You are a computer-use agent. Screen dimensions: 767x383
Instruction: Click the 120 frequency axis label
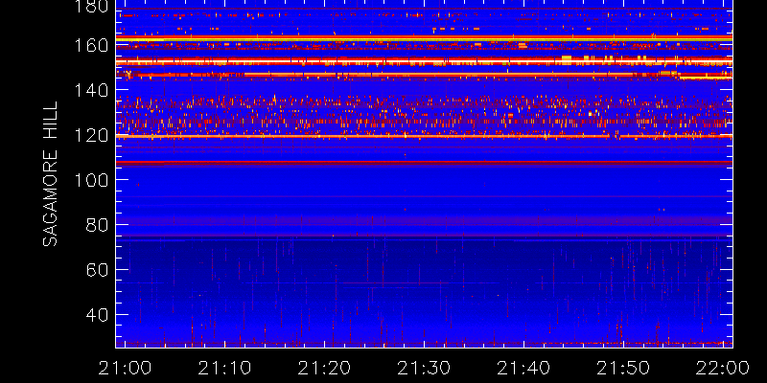tap(91, 135)
